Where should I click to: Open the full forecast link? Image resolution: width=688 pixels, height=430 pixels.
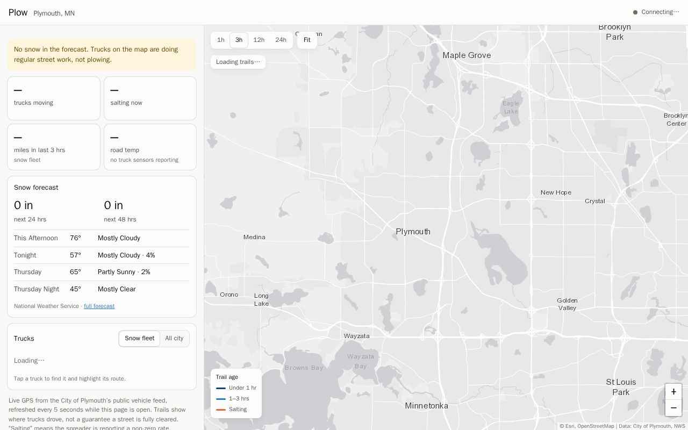pyautogui.click(x=99, y=306)
